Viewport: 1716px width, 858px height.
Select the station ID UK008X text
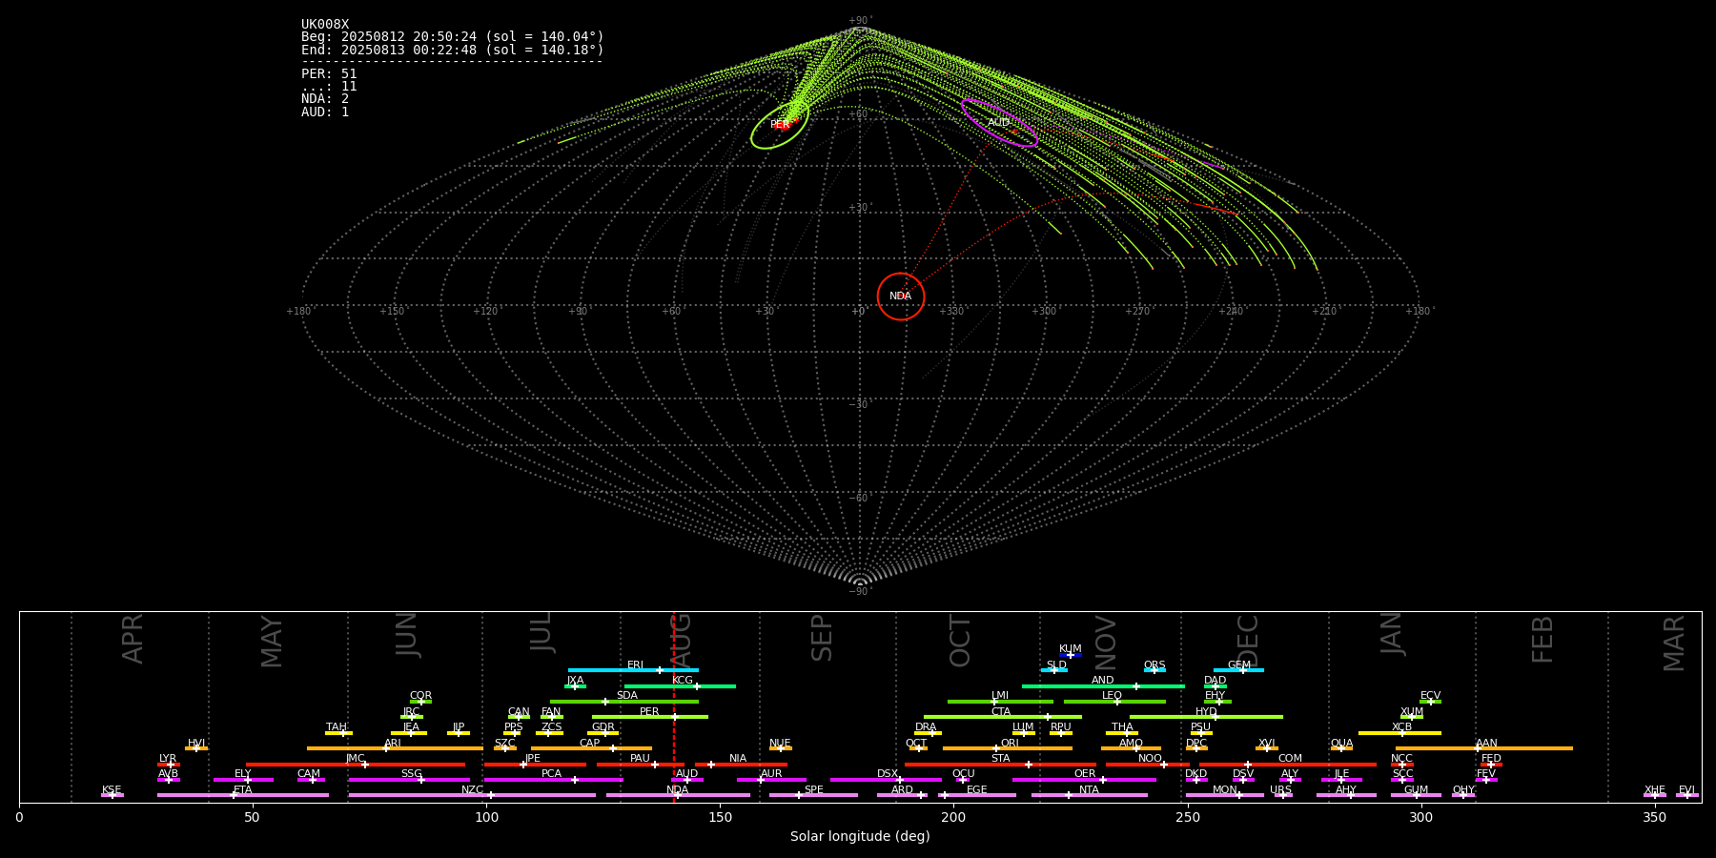coord(325,25)
